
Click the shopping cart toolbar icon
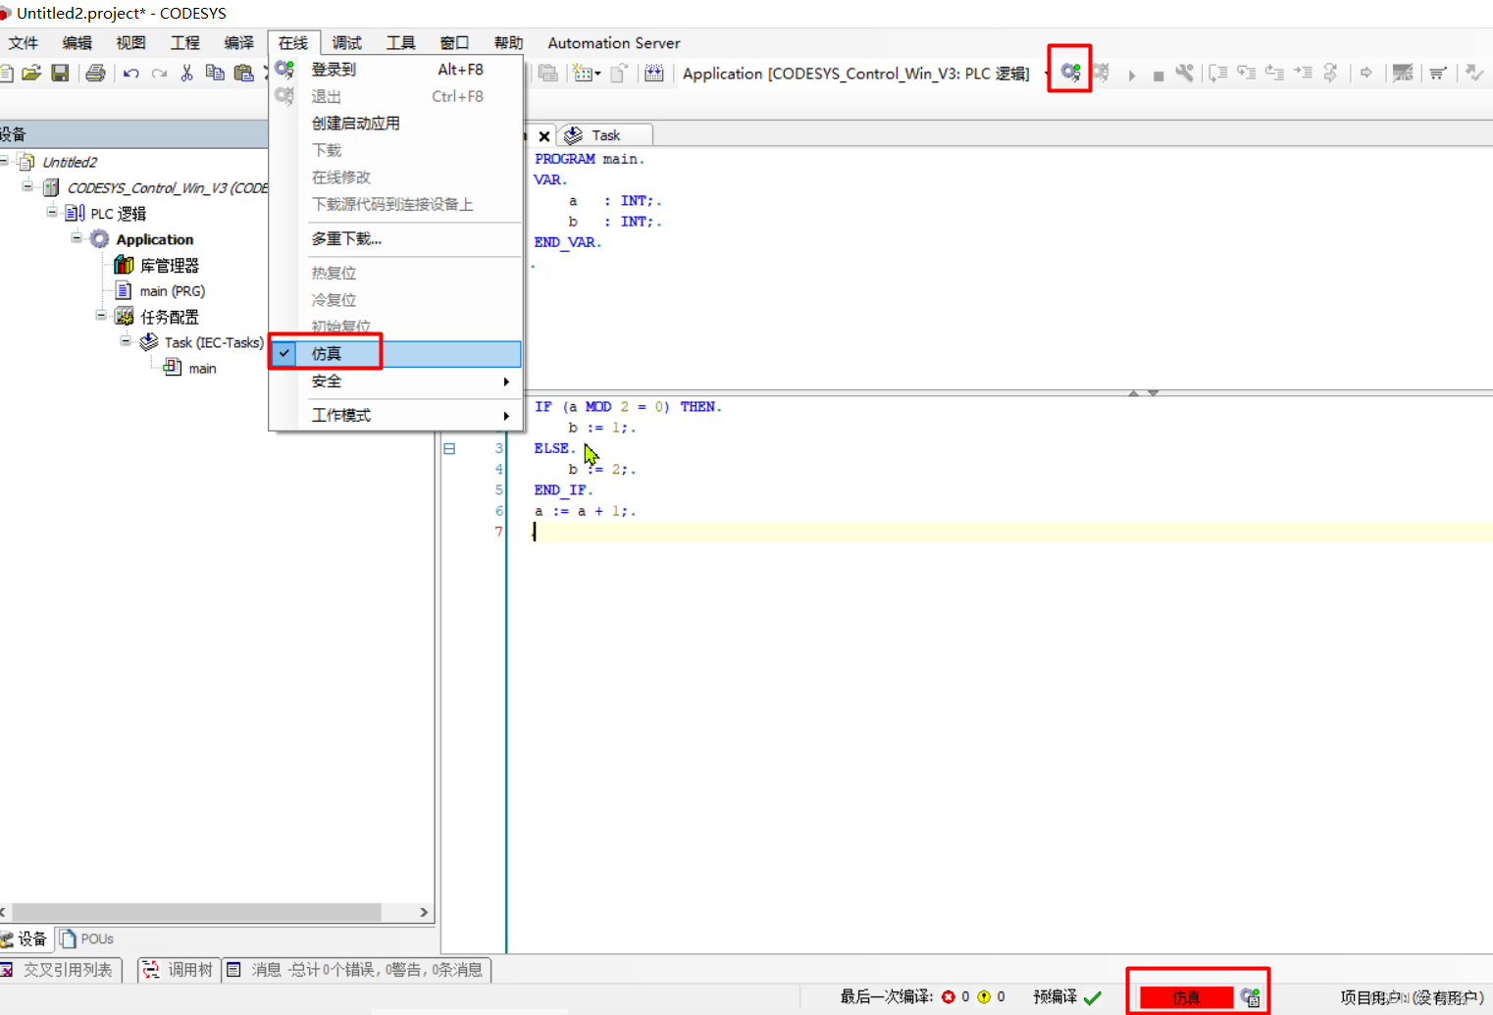tap(1438, 74)
